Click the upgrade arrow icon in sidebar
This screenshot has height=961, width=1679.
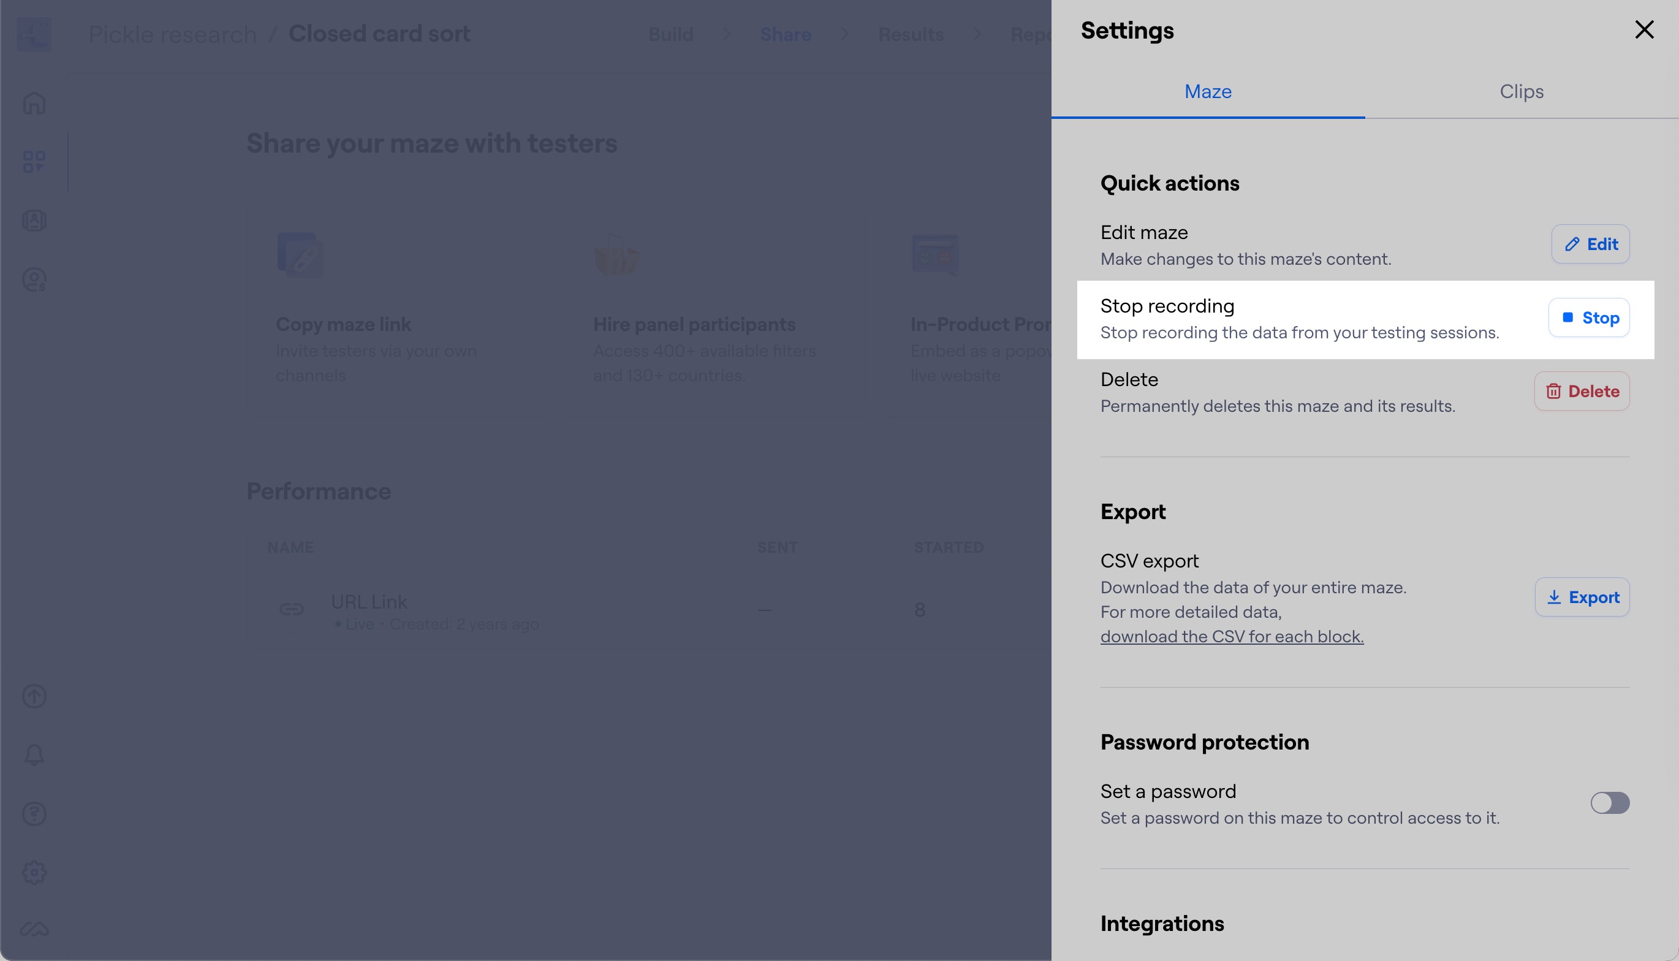34,696
